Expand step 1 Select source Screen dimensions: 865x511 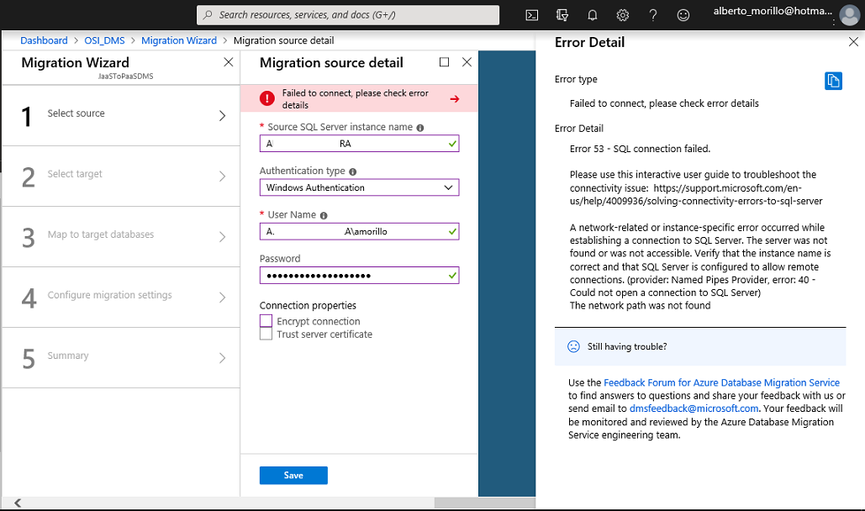pos(121,115)
